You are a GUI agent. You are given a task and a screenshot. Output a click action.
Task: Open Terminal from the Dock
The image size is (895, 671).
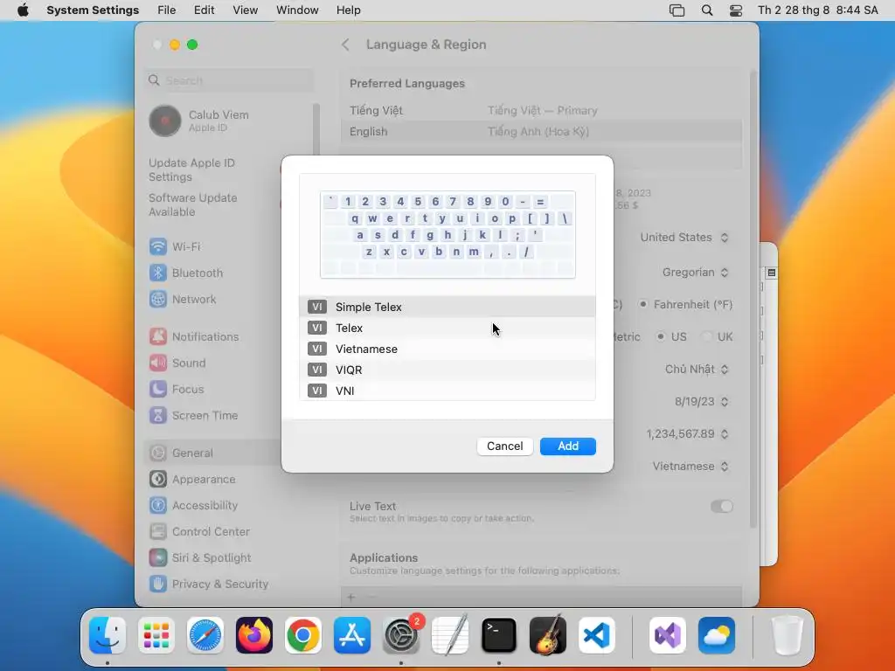click(499, 635)
